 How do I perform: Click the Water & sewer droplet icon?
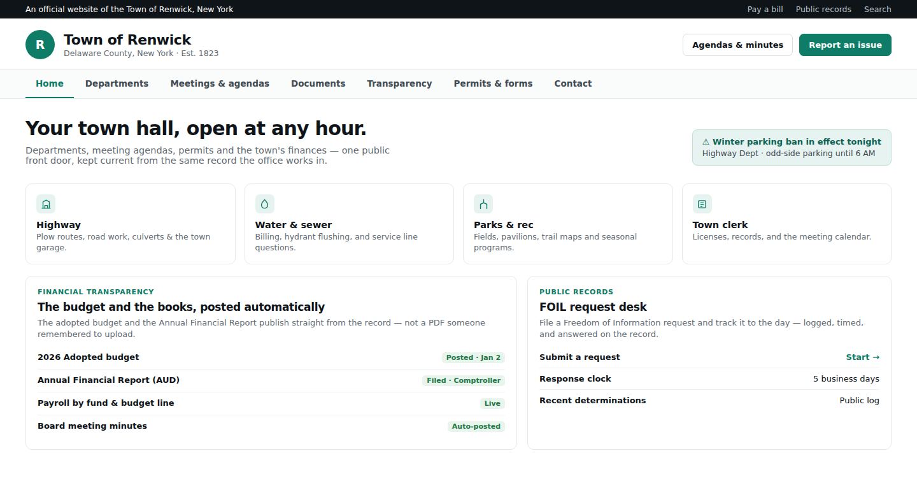click(265, 204)
